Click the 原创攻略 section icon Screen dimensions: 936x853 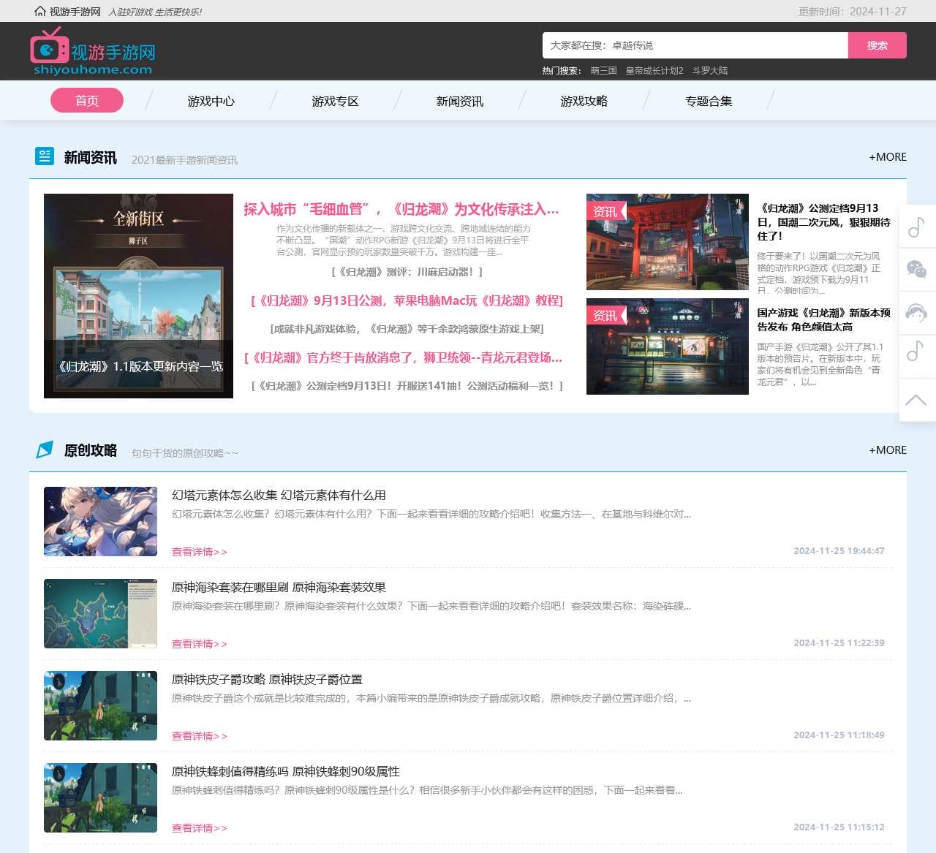click(x=45, y=450)
